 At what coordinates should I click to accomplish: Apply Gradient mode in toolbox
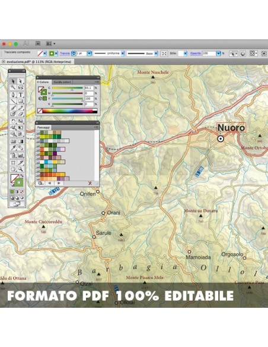[17, 192]
